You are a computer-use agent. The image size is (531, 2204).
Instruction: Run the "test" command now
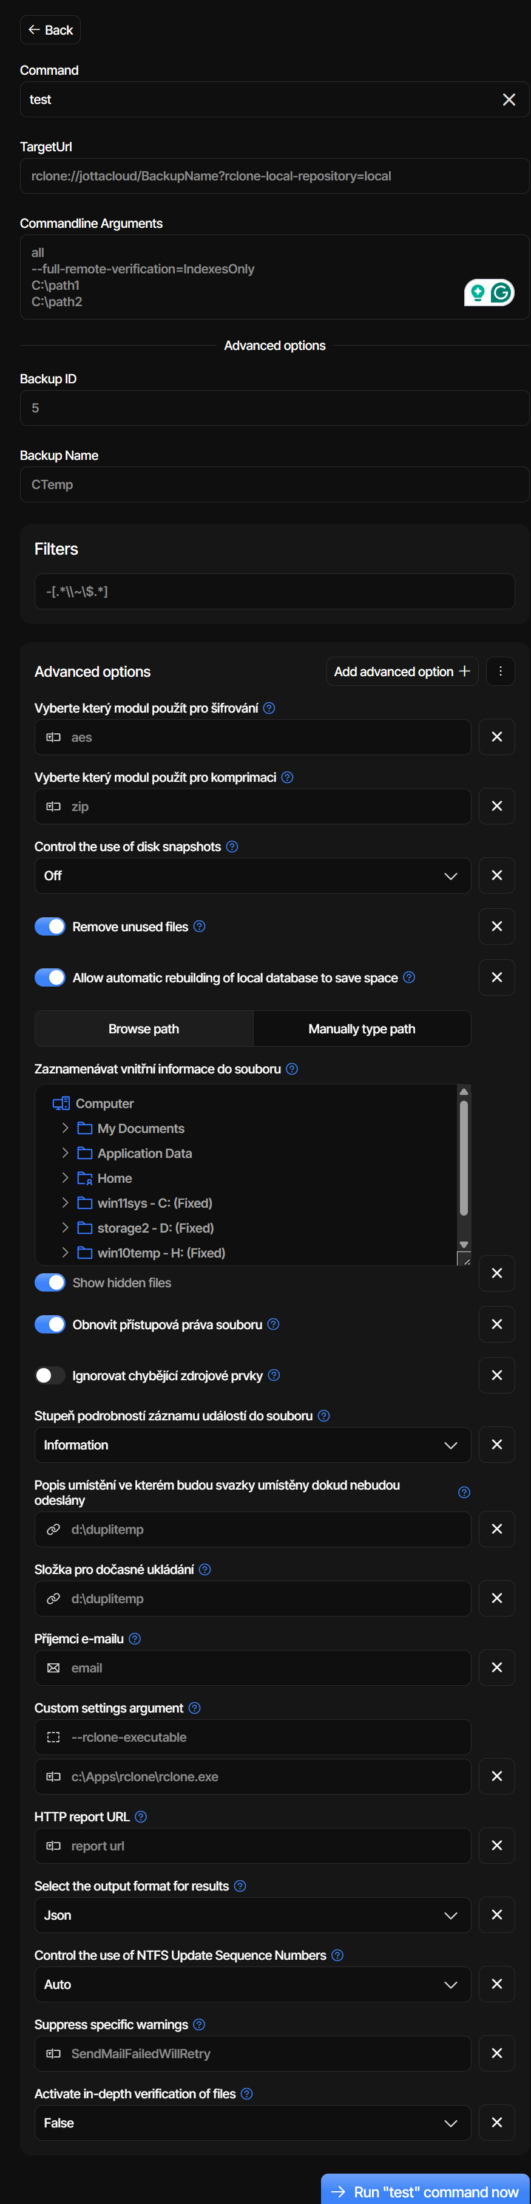tap(426, 2191)
